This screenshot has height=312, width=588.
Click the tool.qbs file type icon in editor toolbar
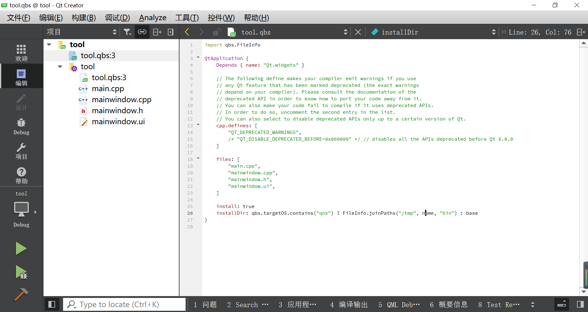pyautogui.click(x=232, y=32)
